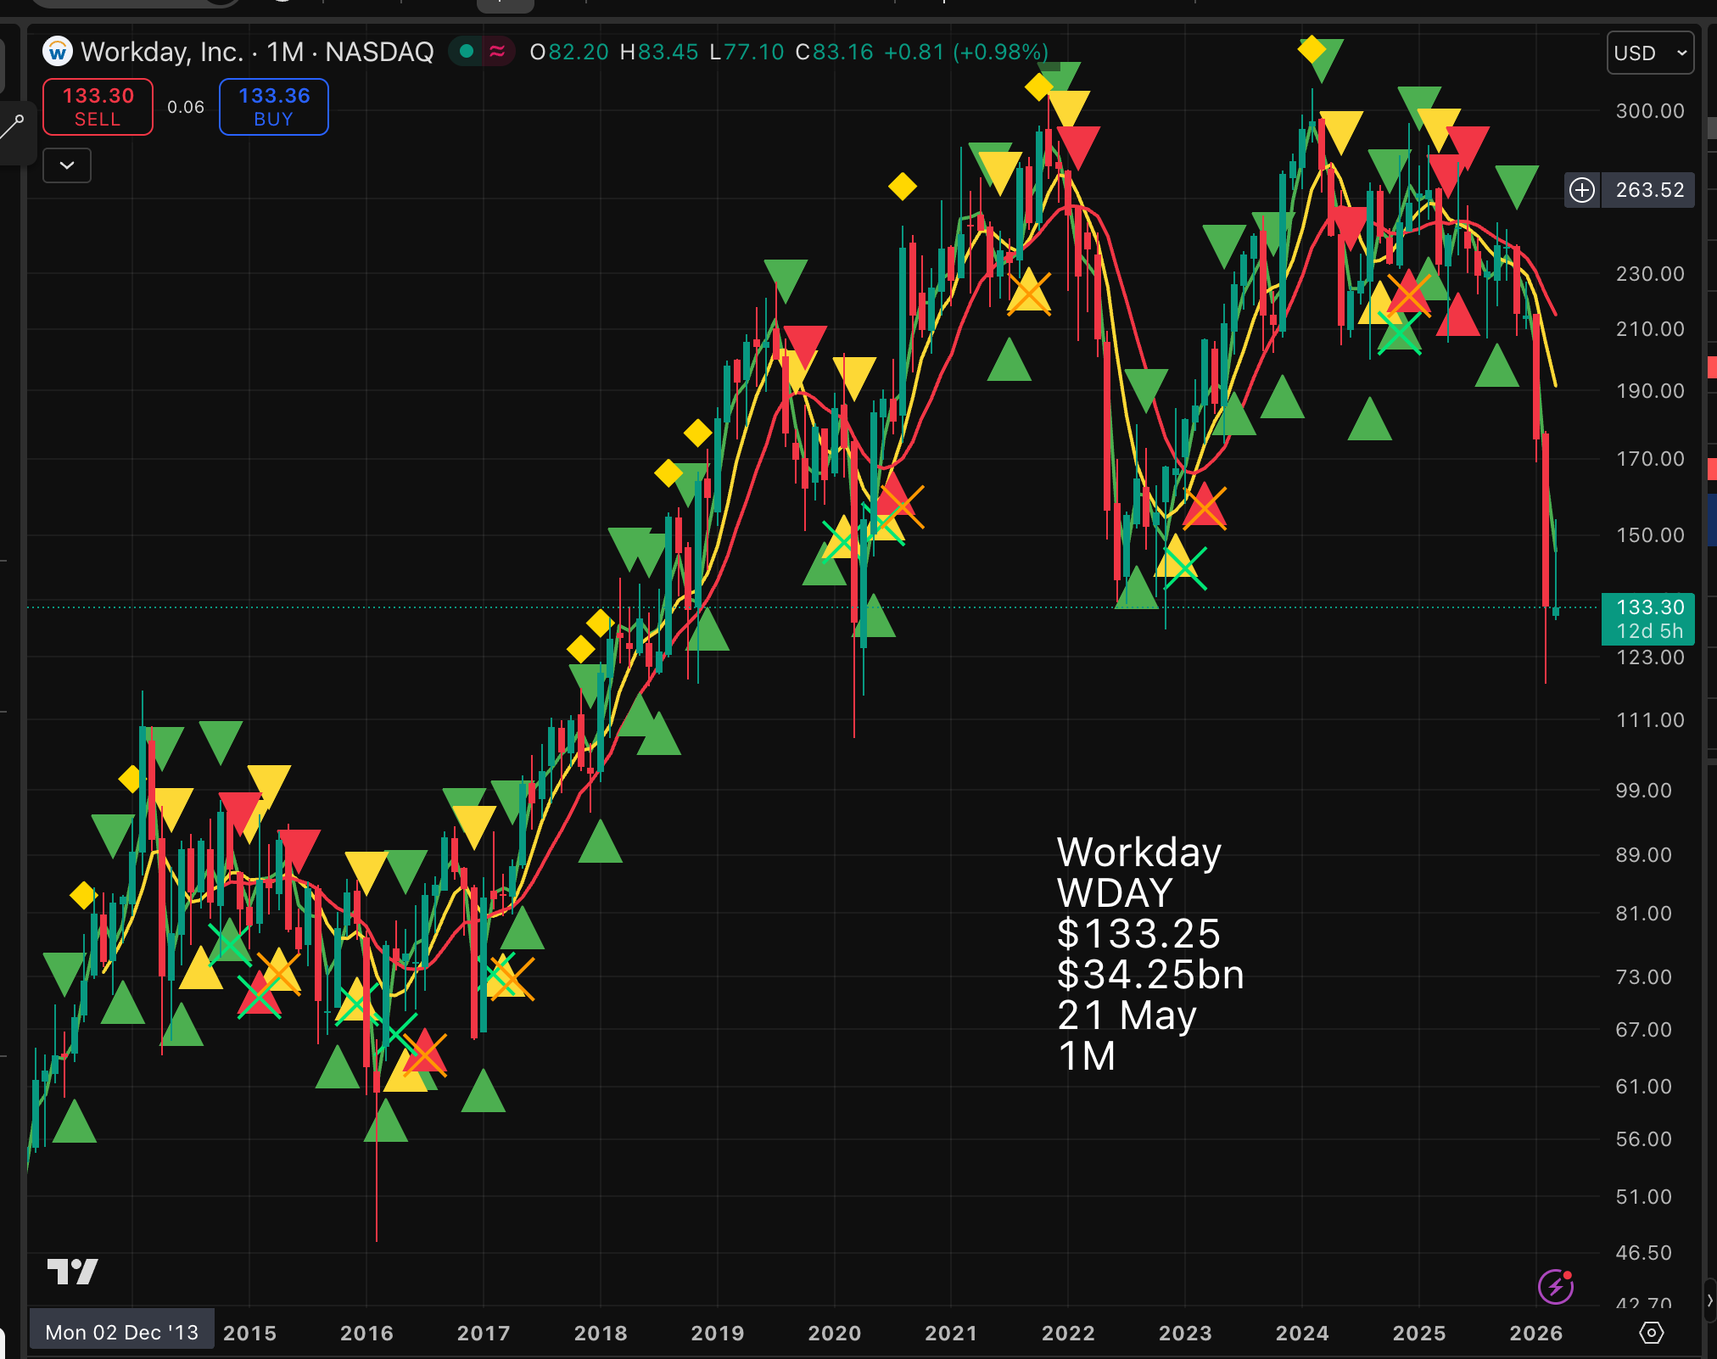
Task: Select the trend line drawing tool
Action: tap(14, 127)
